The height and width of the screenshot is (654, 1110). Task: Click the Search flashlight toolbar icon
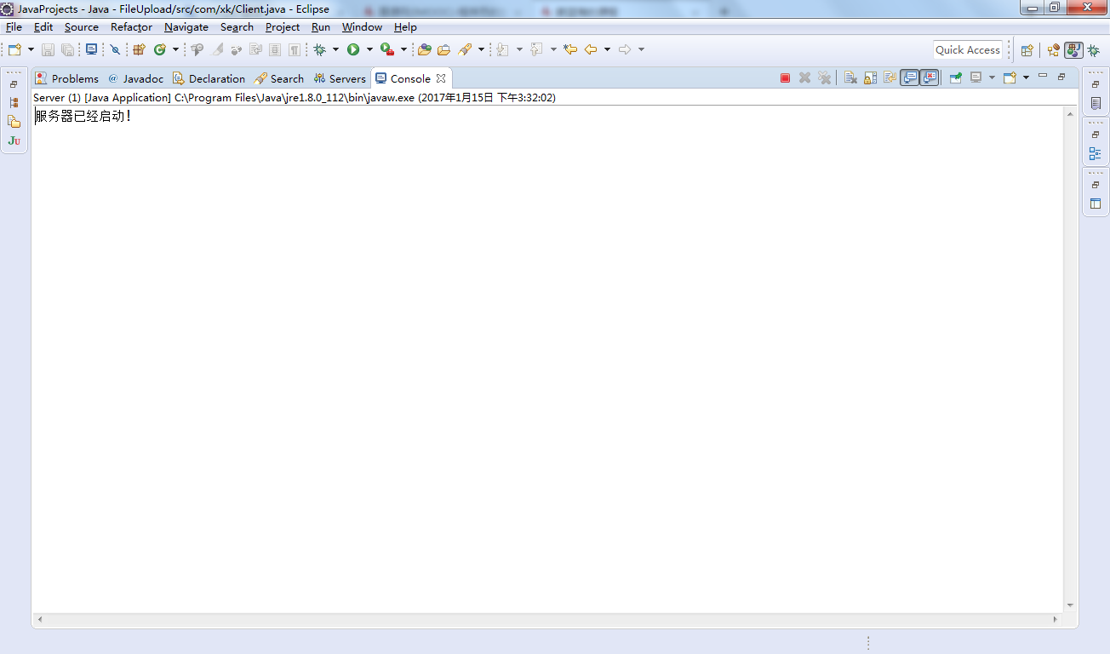click(x=465, y=49)
